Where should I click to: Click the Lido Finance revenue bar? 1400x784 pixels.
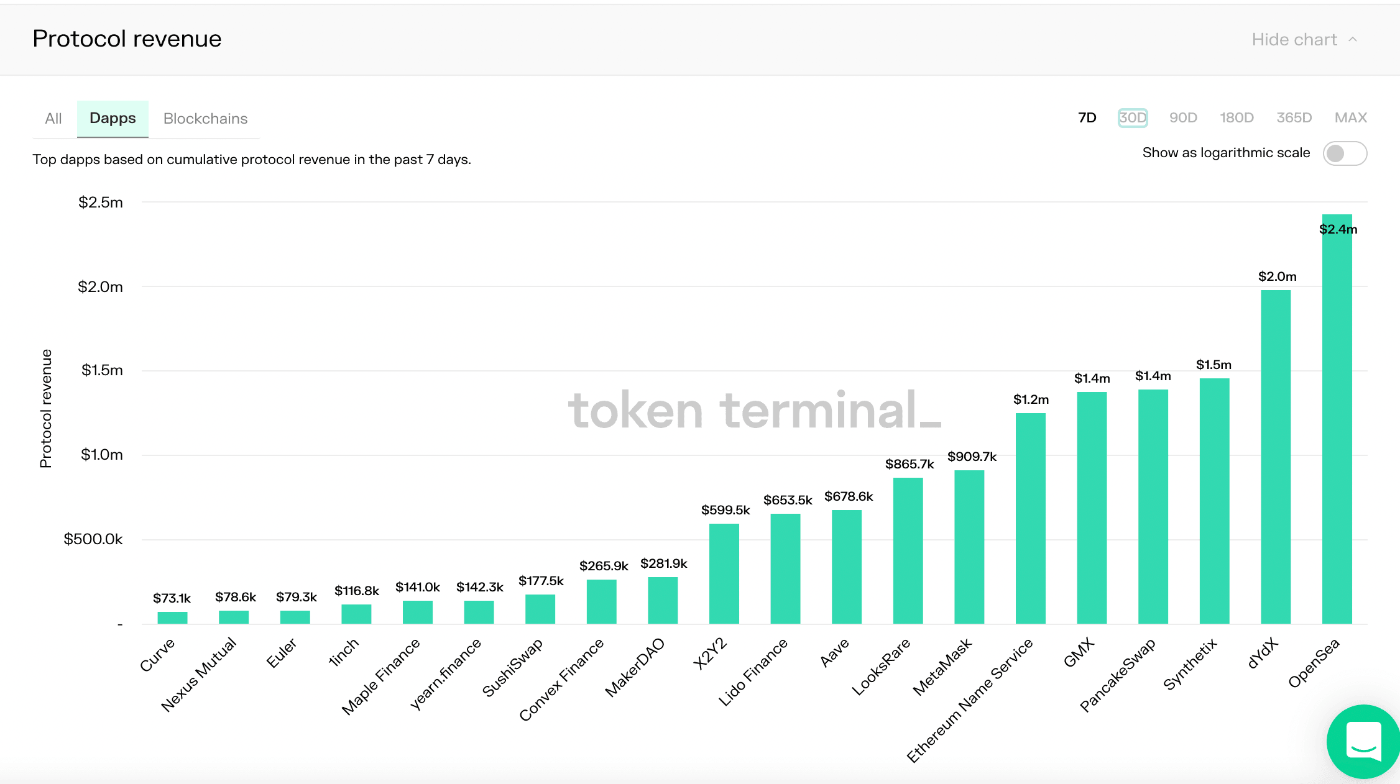tap(785, 568)
